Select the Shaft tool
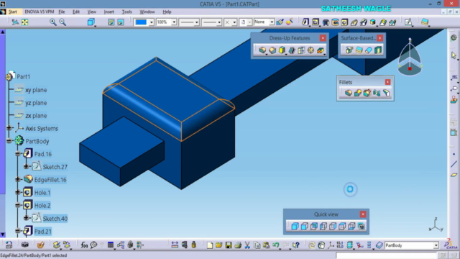The width and height of the screenshot is (460, 259). point(326,22)
